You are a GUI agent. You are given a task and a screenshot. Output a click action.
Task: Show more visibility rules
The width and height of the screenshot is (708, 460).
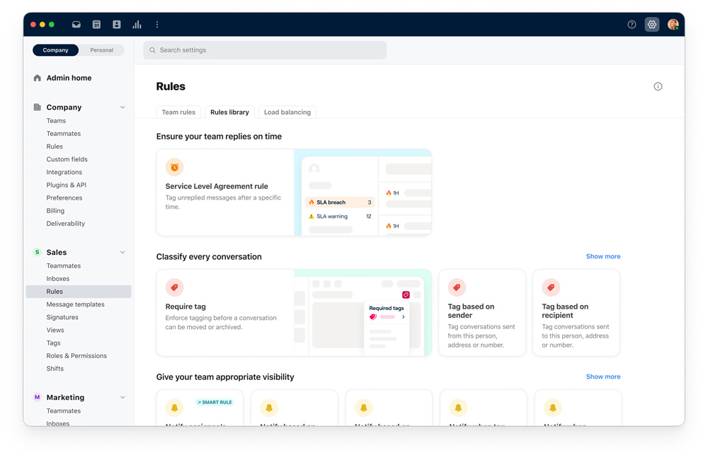coord(603,376)
